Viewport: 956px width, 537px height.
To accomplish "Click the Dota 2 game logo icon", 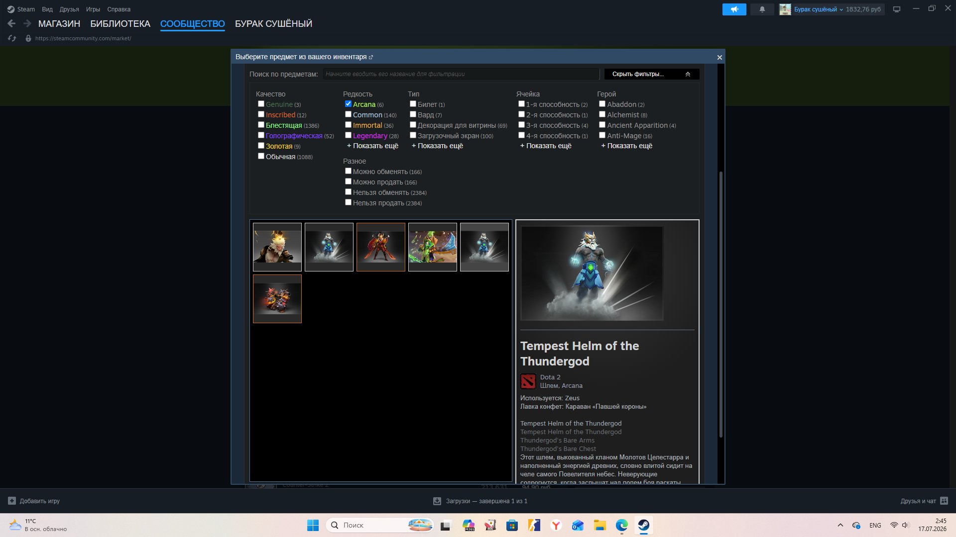I will coord(528,381).
